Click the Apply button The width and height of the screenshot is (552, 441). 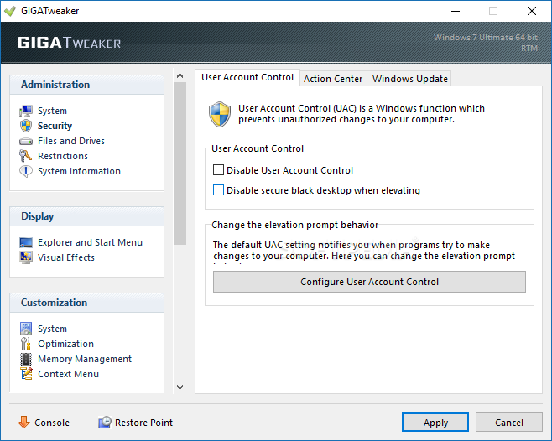pyautogui.click(x=435, y=422)
